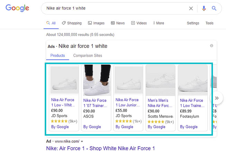The height and width of the screenshot is (151, 226).
Task: Expand the More menu
Action: pyautogui.click(x=159, y=23)
